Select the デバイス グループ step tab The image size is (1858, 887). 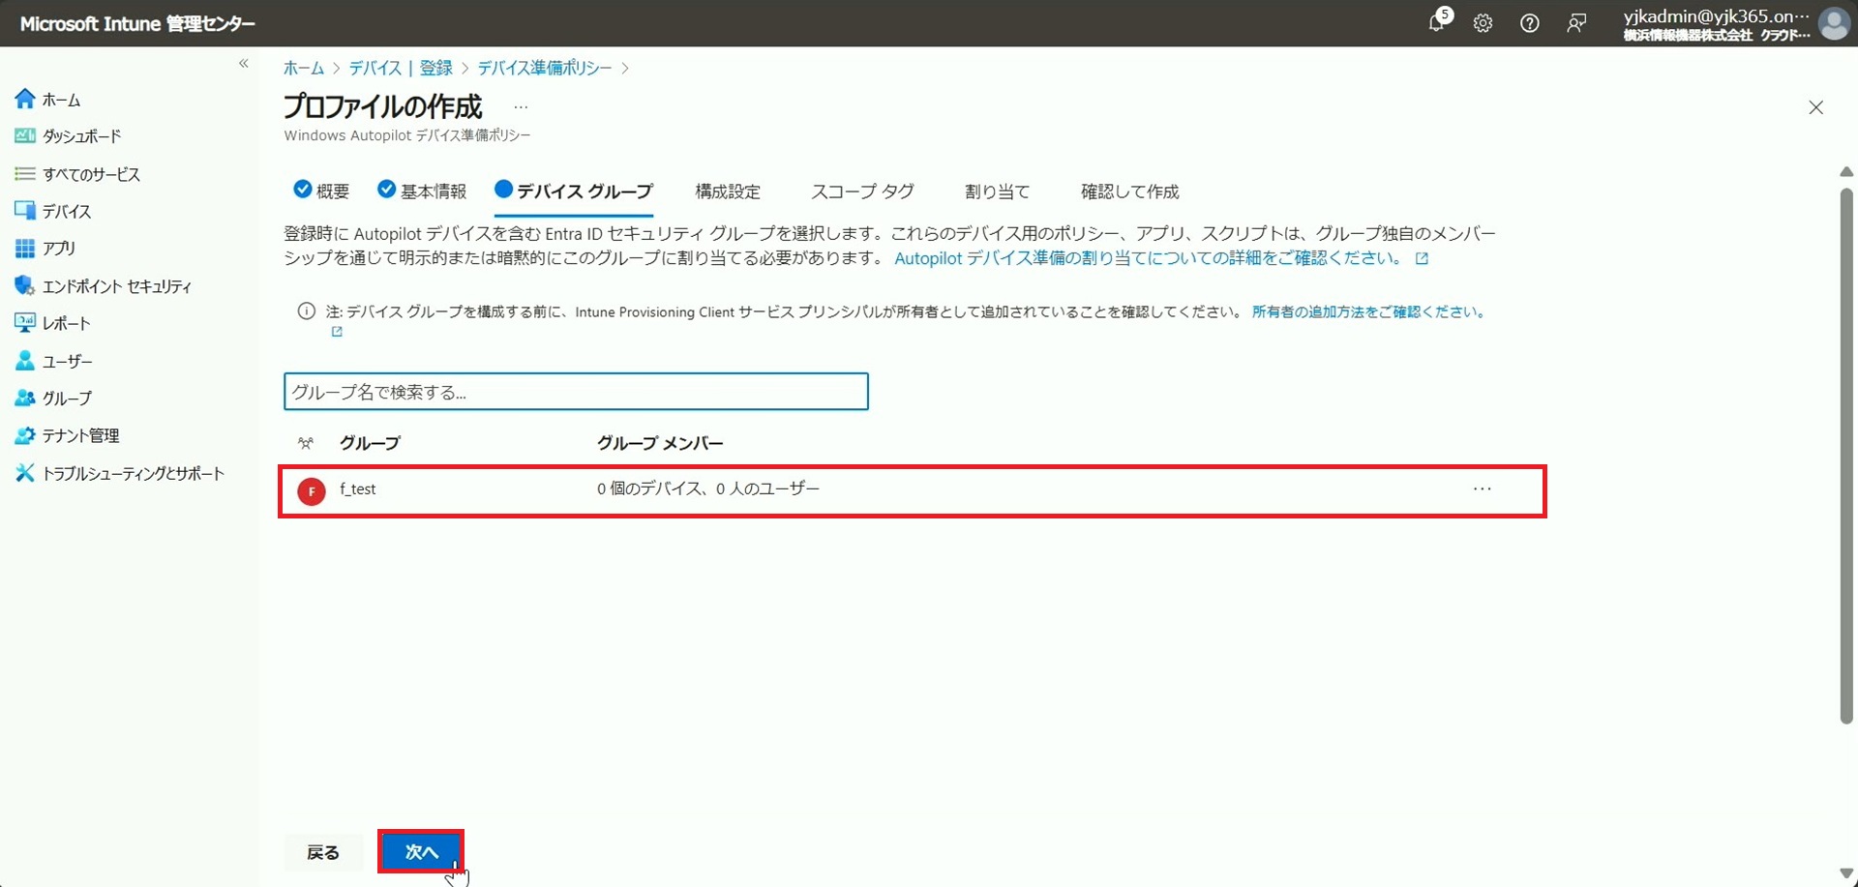574,191
